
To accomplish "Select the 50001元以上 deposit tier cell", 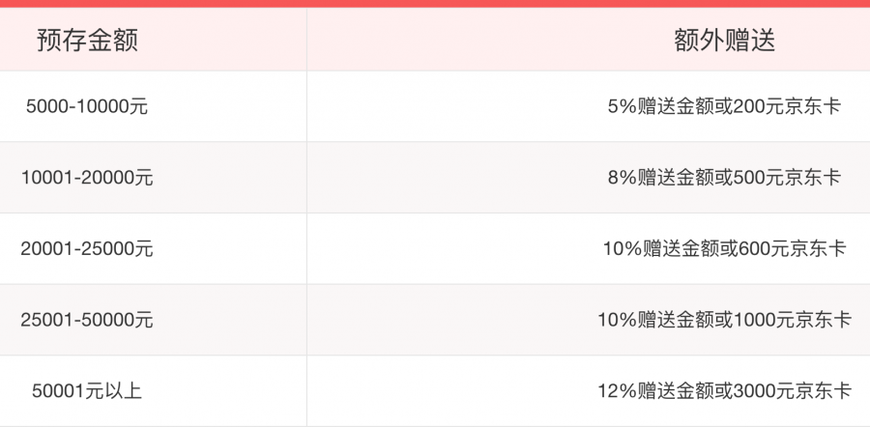I will 87,391.
